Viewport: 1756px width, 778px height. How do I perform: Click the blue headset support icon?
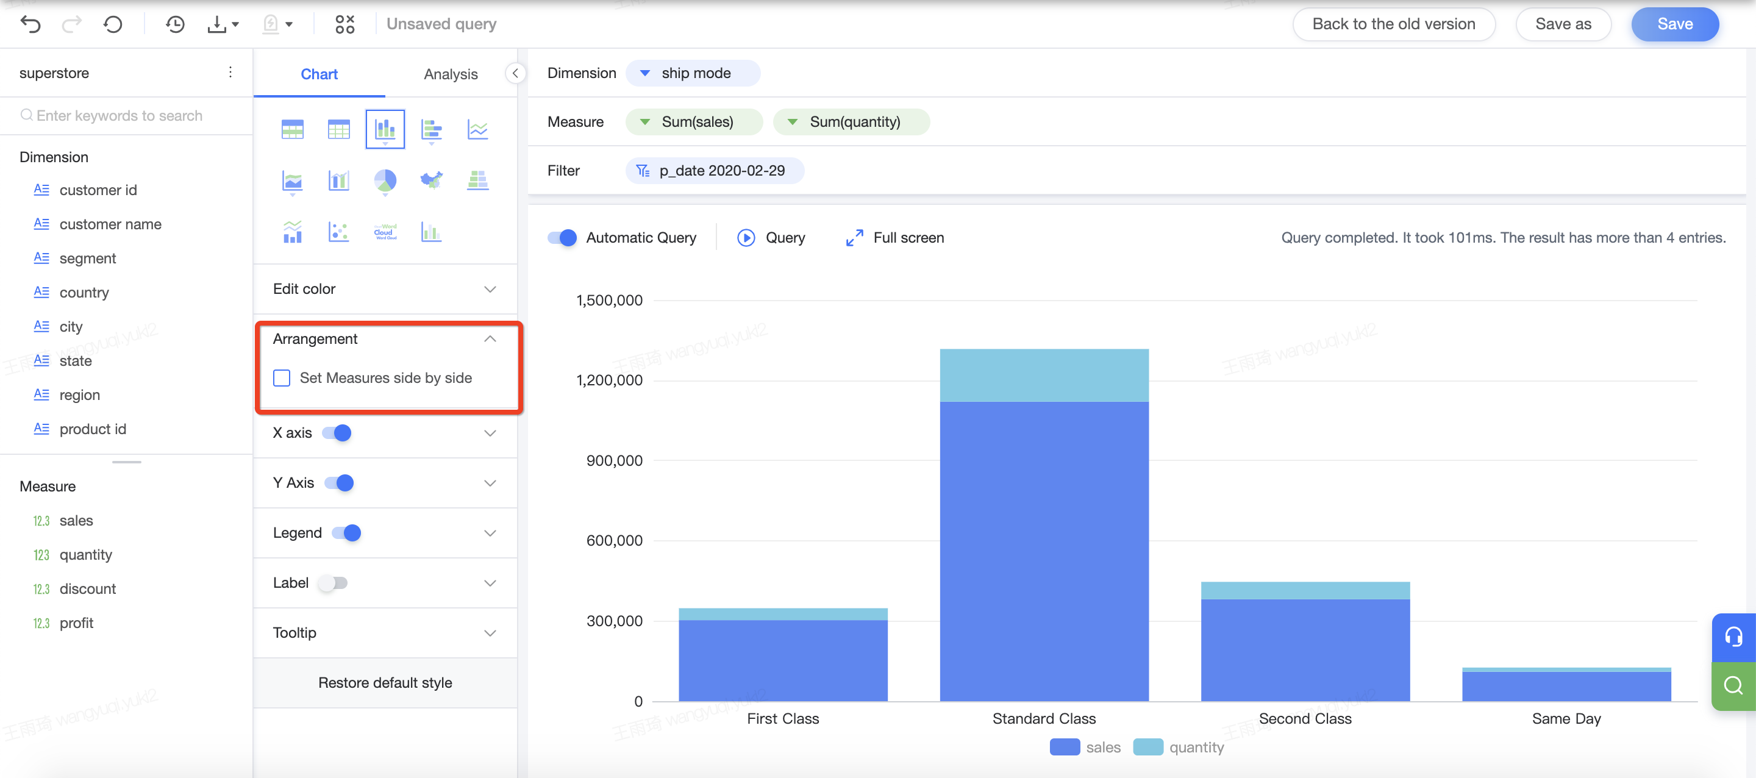pyautogui.click(x=1733, y=637)
